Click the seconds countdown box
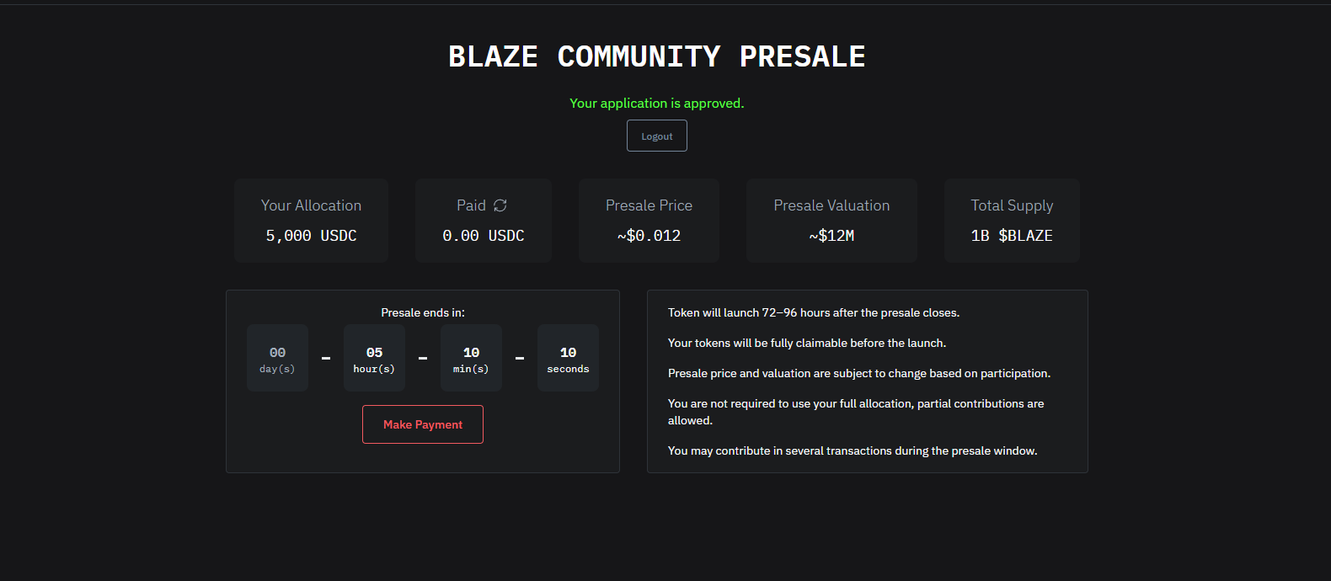This screenshot has height=581, width=1331. pos(568,358)
